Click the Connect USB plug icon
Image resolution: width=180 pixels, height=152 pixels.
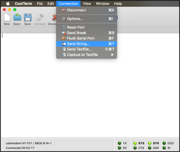[x=40, y=17]
